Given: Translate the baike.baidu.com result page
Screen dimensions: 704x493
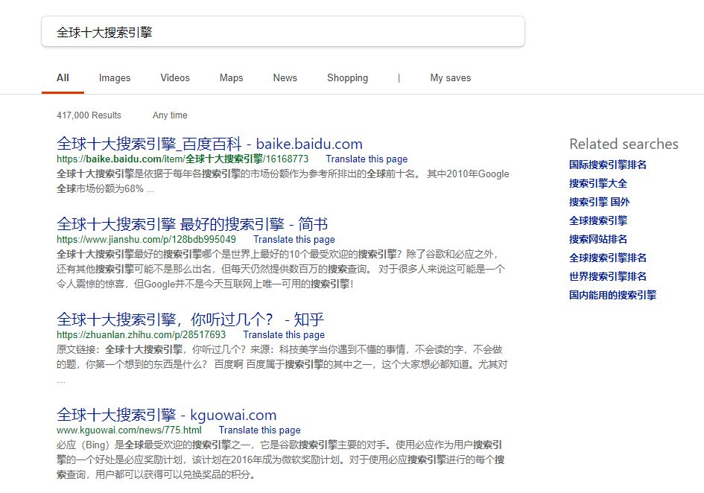Looking at the screenshot, I should click(367, 159).
